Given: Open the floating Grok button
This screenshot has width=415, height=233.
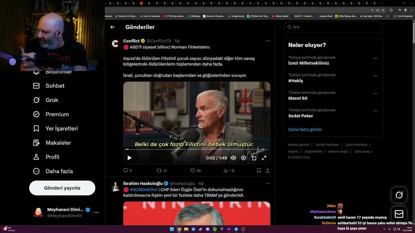Looking at the screenshot, I should coord(399,195).
